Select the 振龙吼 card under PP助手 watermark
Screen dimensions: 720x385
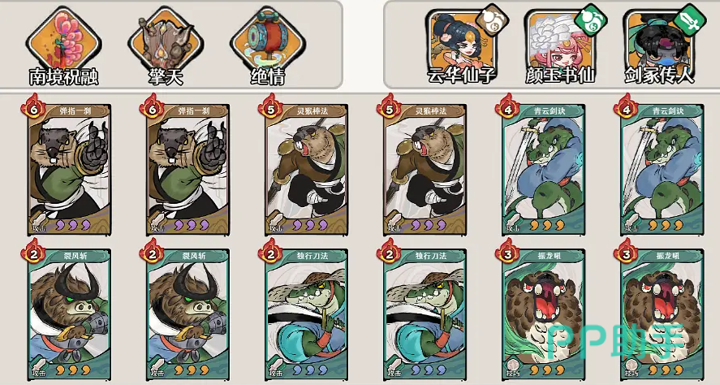[662, 314]
